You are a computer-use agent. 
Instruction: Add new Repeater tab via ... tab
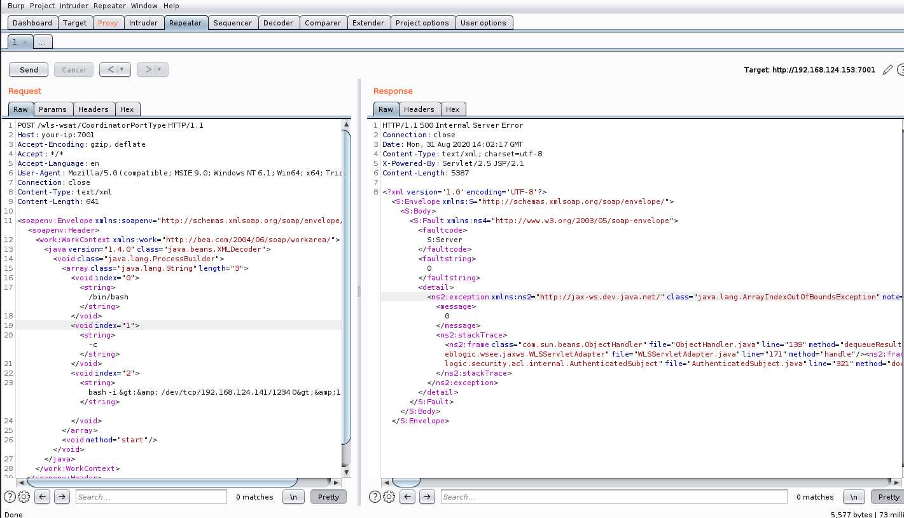[41, 42]
